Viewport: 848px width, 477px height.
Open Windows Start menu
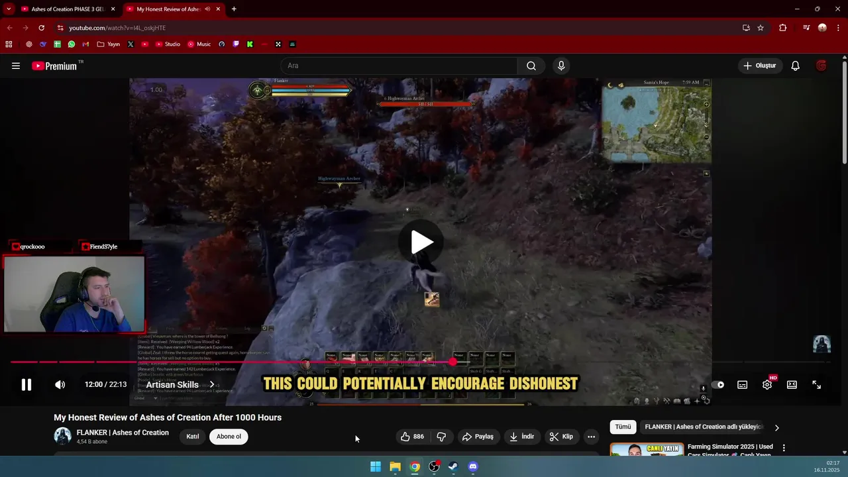point(376,466)
